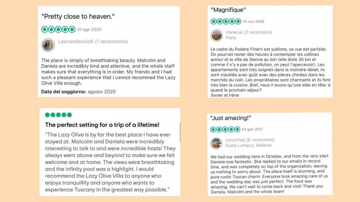Image resolution: width=360 pixels, height=202 pixels.
Task: Click irenecai's profile avatar
Action: [217, 35]
